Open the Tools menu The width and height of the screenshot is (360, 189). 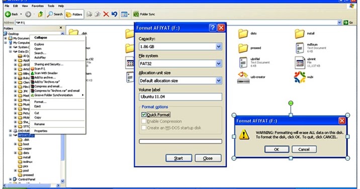click(51, 6)
